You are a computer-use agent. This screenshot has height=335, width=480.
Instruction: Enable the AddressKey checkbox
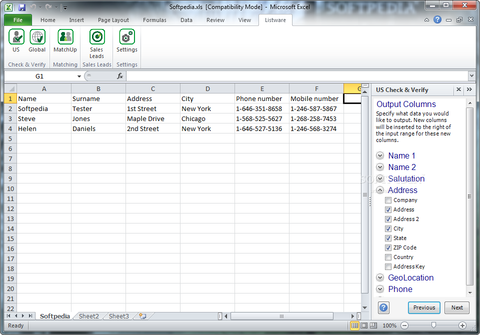(388, 266)
